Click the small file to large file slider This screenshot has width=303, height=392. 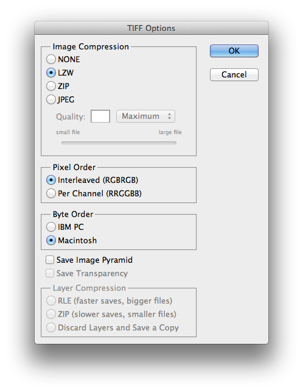pos(119,143)
